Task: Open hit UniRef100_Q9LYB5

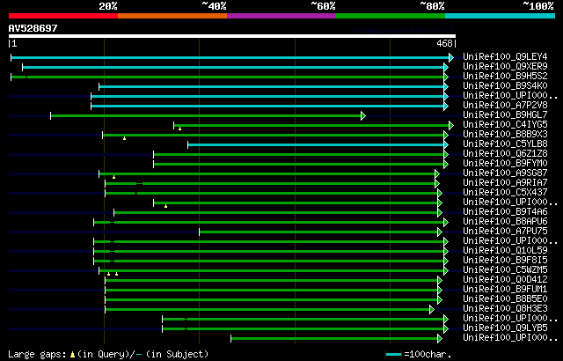Action: click(505, 328)
